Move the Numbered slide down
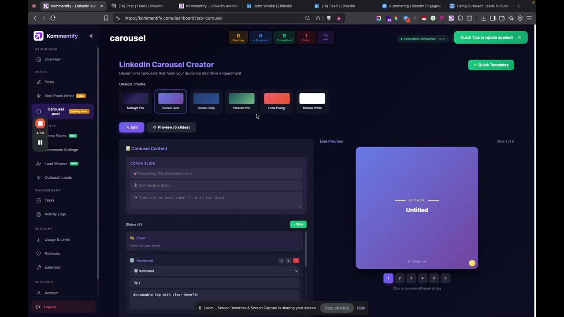Image resolution: width=564 pixels, height=317 pixels. coord(289,261)
